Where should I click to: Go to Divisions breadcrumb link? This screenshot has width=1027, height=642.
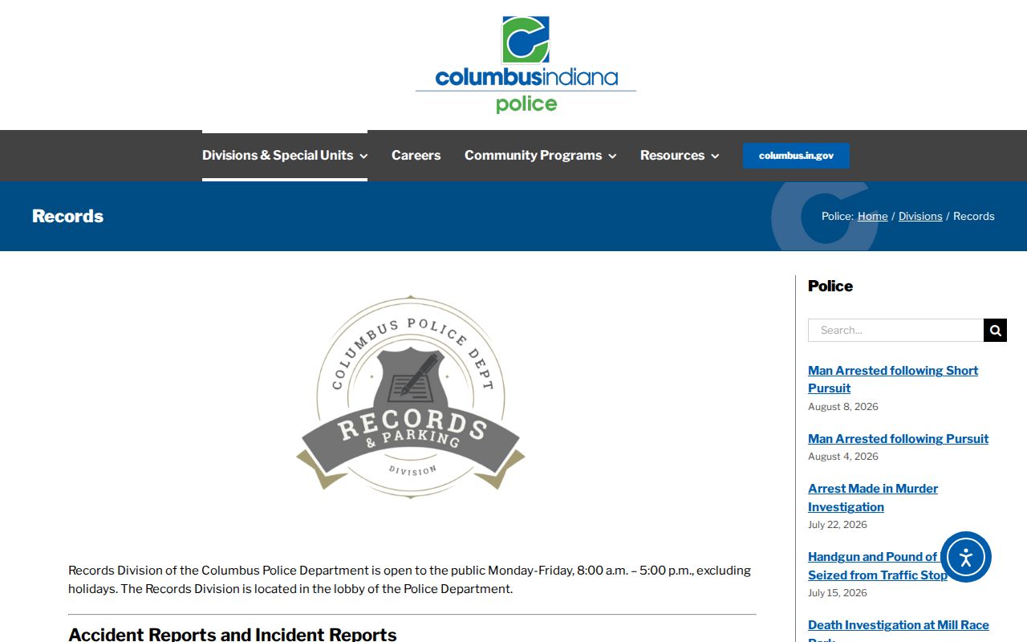tap(920, 216)
